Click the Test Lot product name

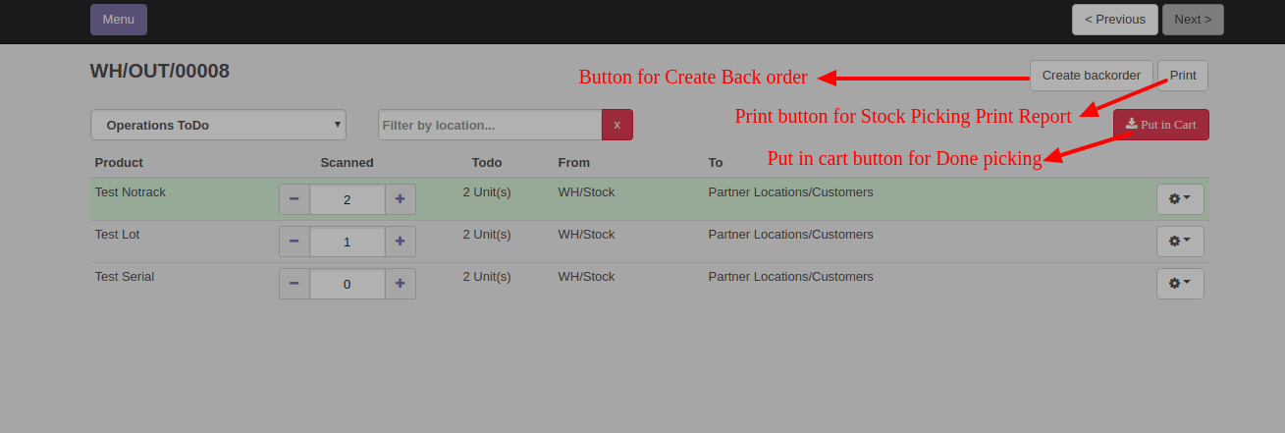click(118, 235)
